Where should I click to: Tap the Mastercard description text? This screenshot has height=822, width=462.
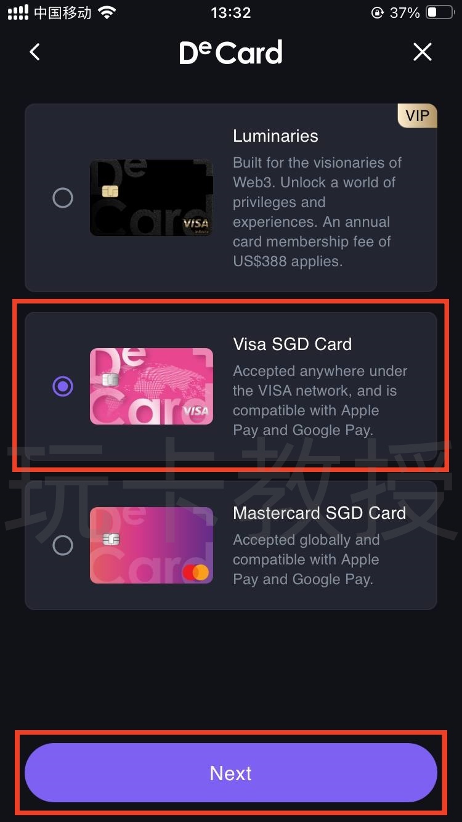click(x=306, y=560)
